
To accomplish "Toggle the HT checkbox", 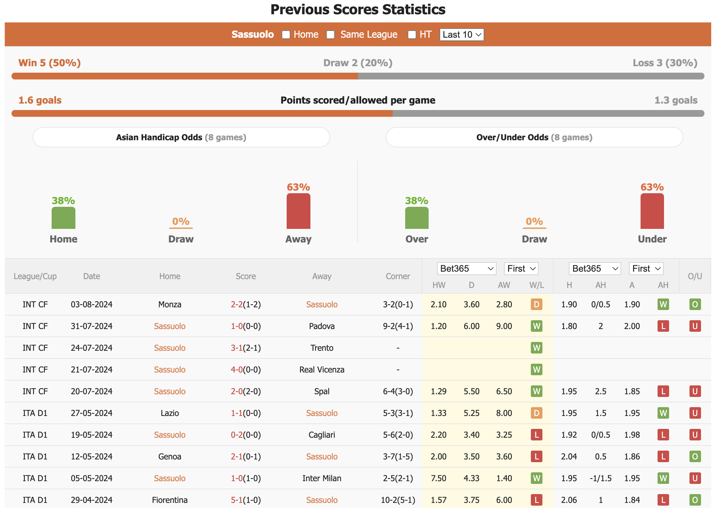I will [412, 35].
